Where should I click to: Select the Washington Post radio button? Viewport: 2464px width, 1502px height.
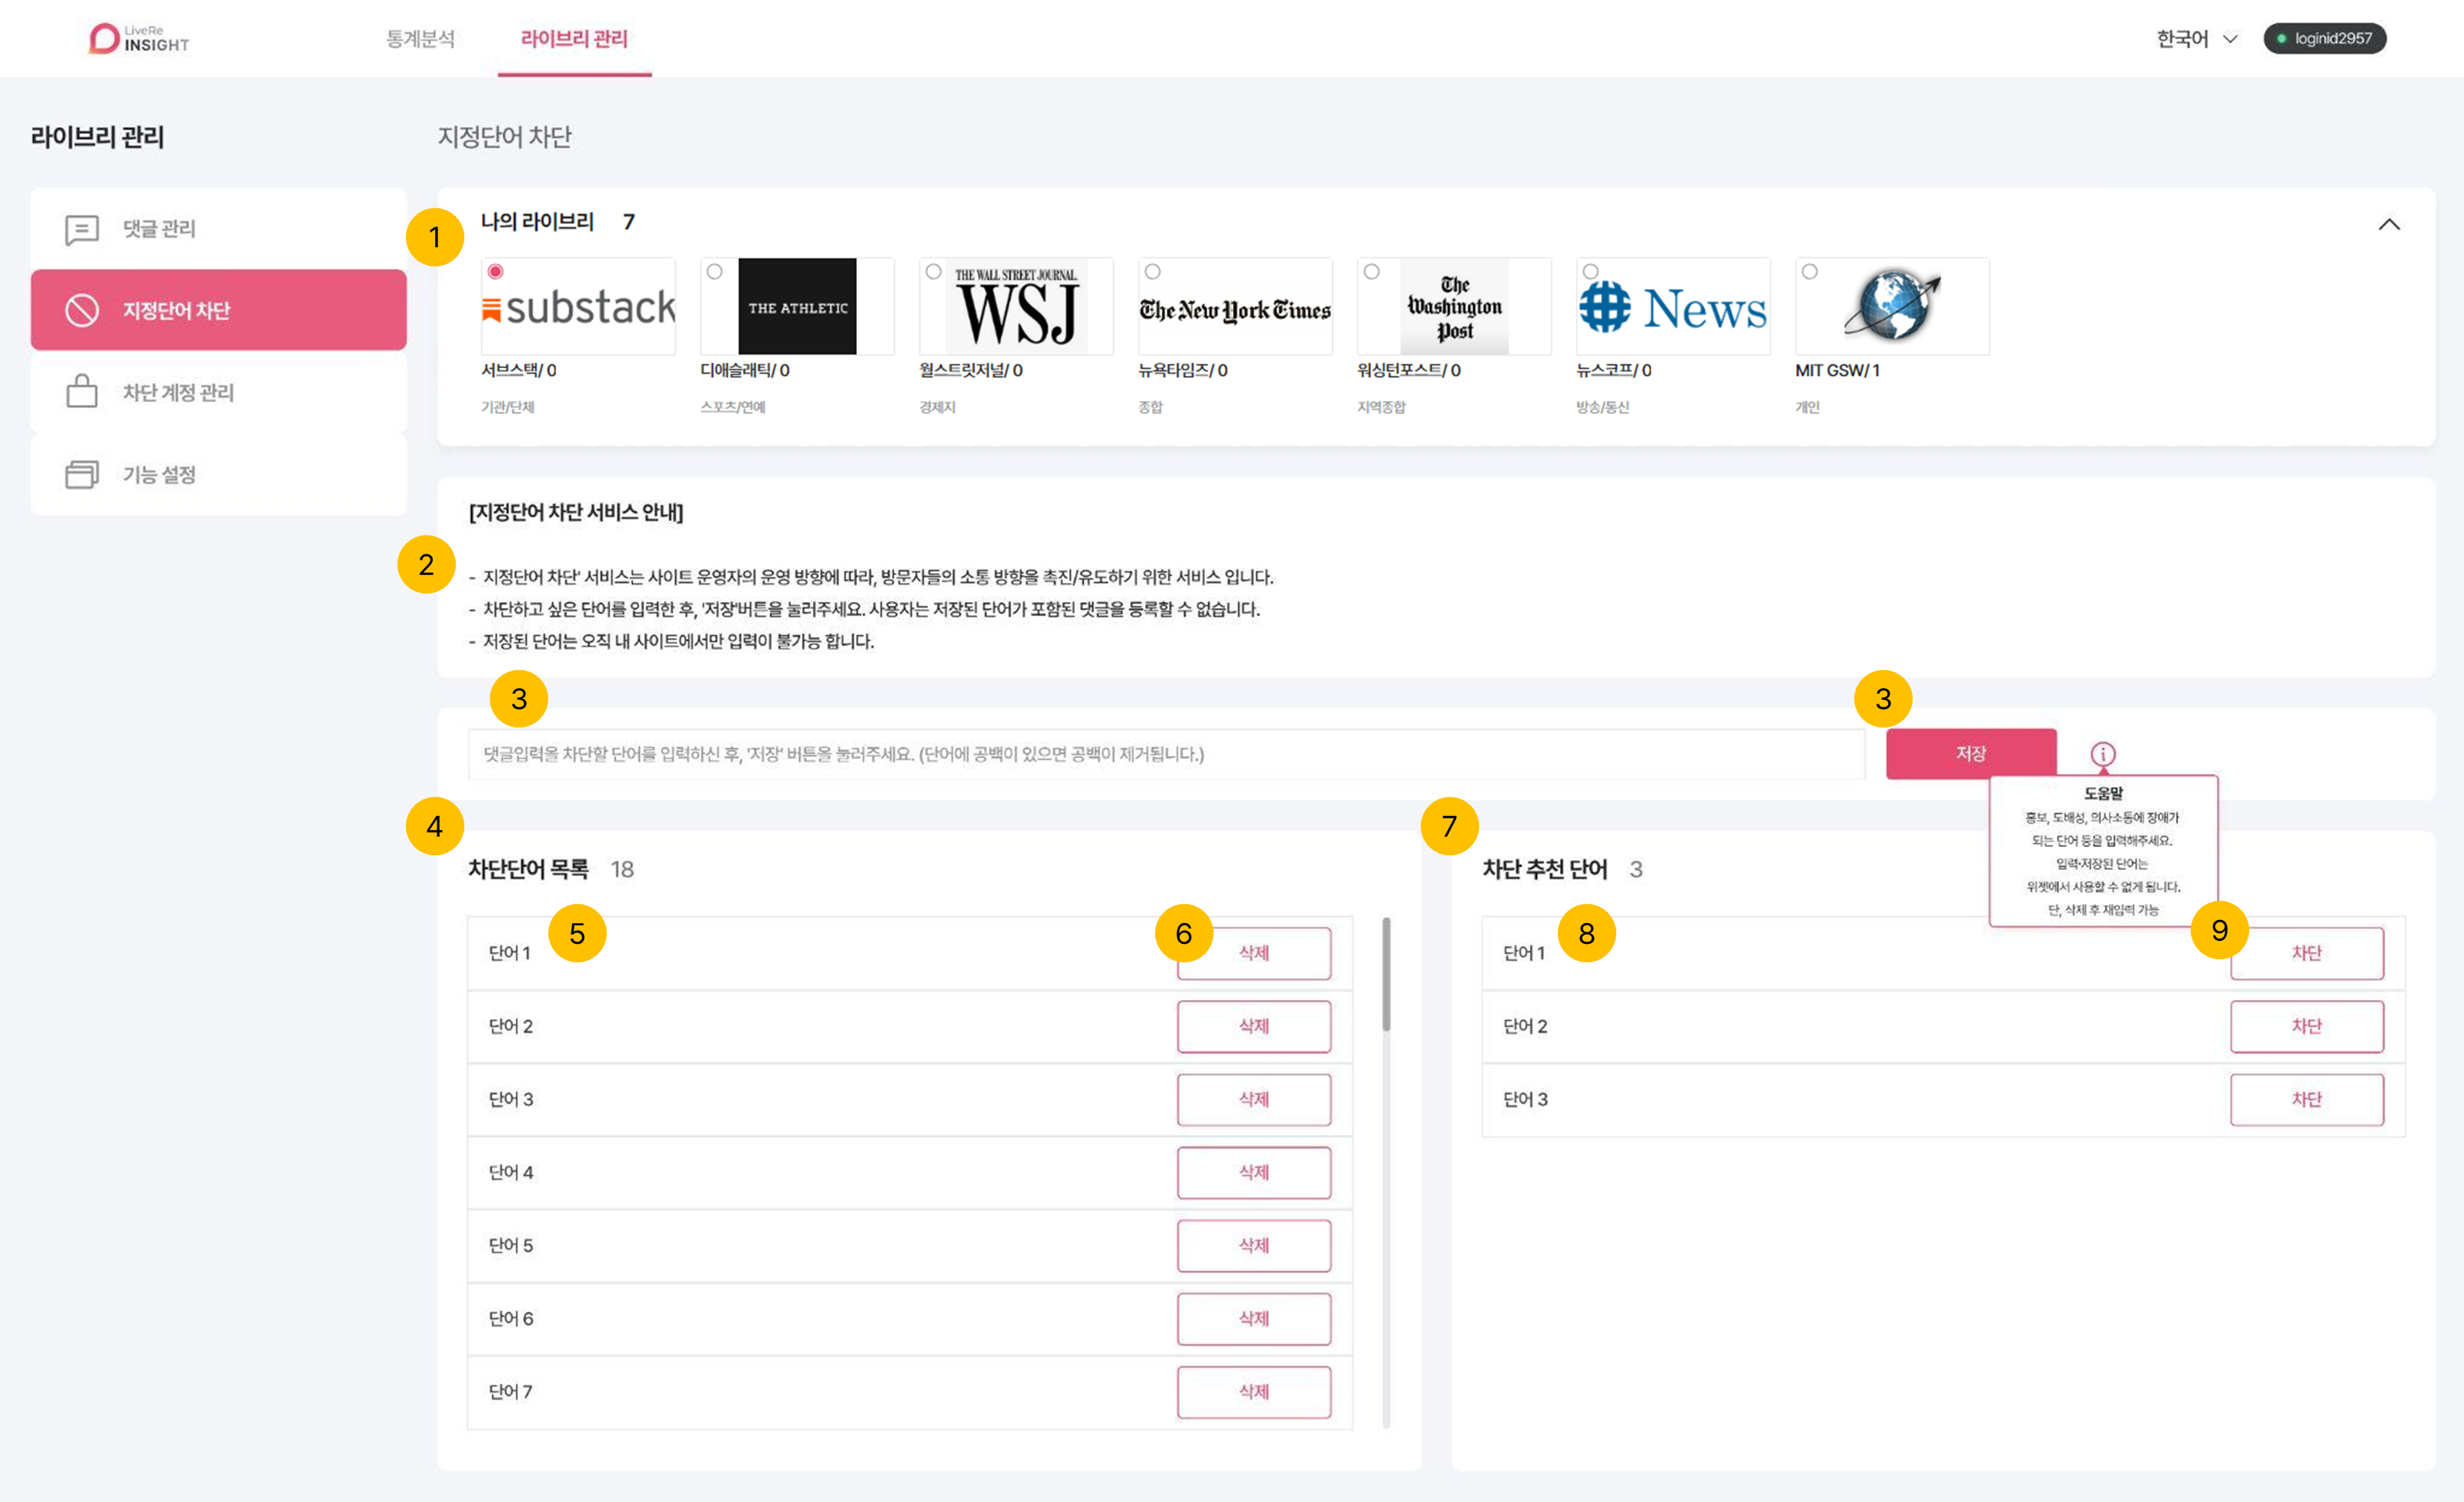click(x=1371, y=272)
